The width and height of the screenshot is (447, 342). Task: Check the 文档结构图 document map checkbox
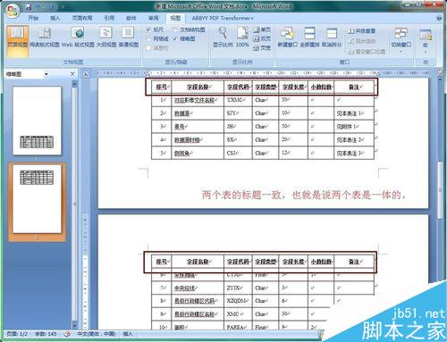[x=175, y=29]
